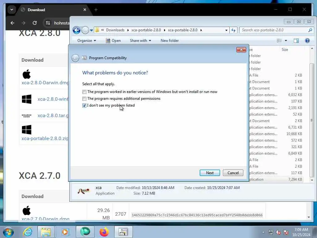Click scroll up arrow of file list
Viewport: 317px width, 238px height.
coord(312,49)
